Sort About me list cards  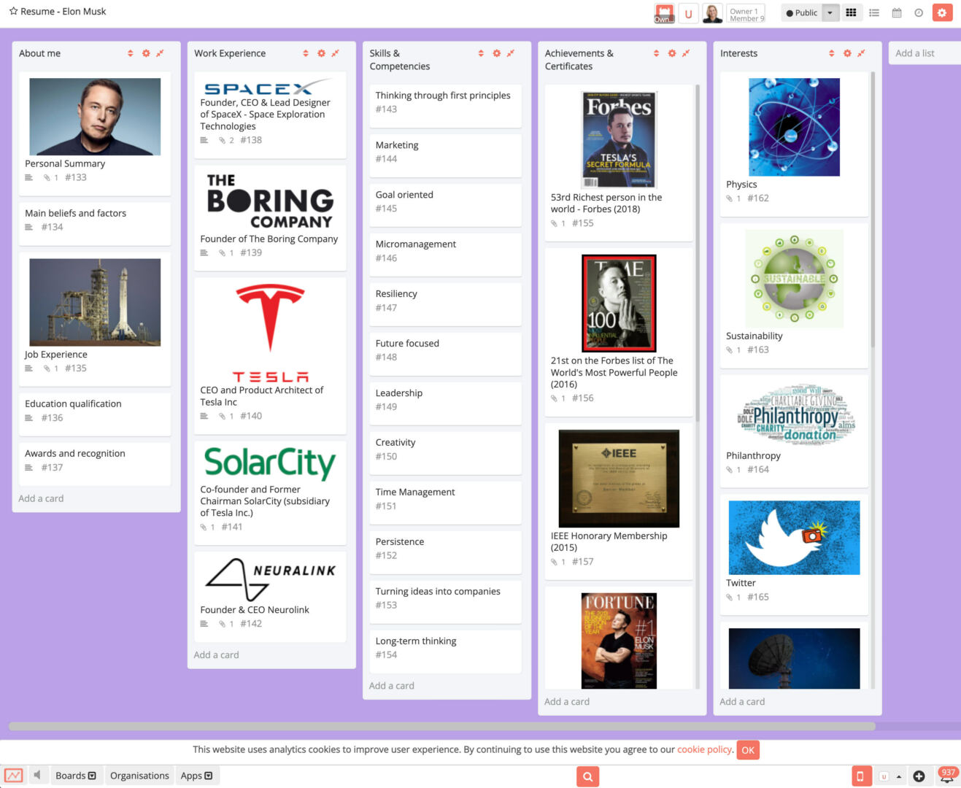click(x=131, y=53)
